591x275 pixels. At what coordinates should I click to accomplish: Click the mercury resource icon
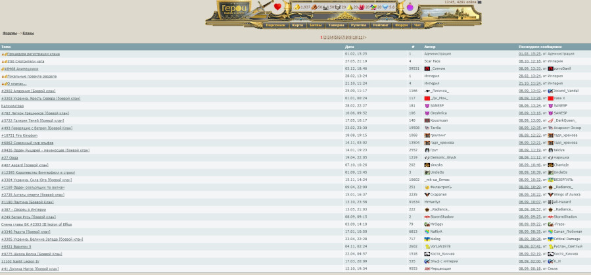[x=338, y=7]
